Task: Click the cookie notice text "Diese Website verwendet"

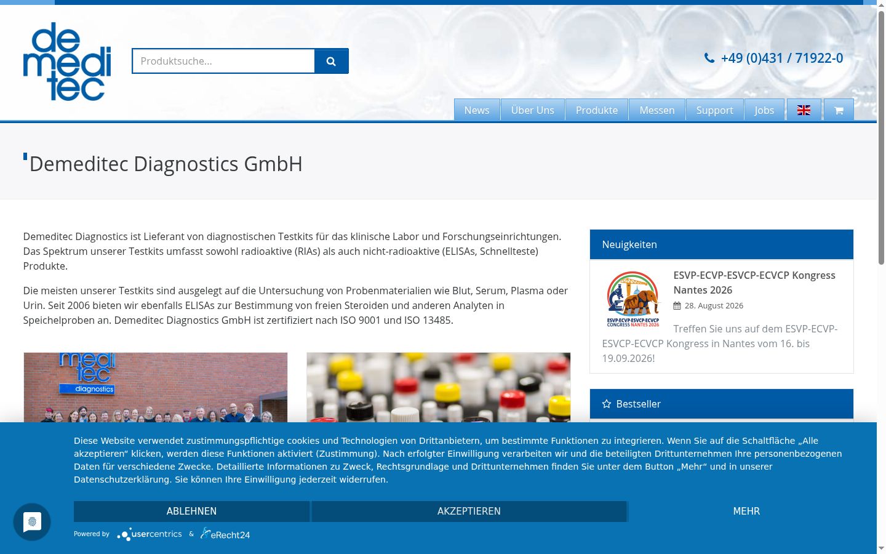Action: click(x=458, y=460)
